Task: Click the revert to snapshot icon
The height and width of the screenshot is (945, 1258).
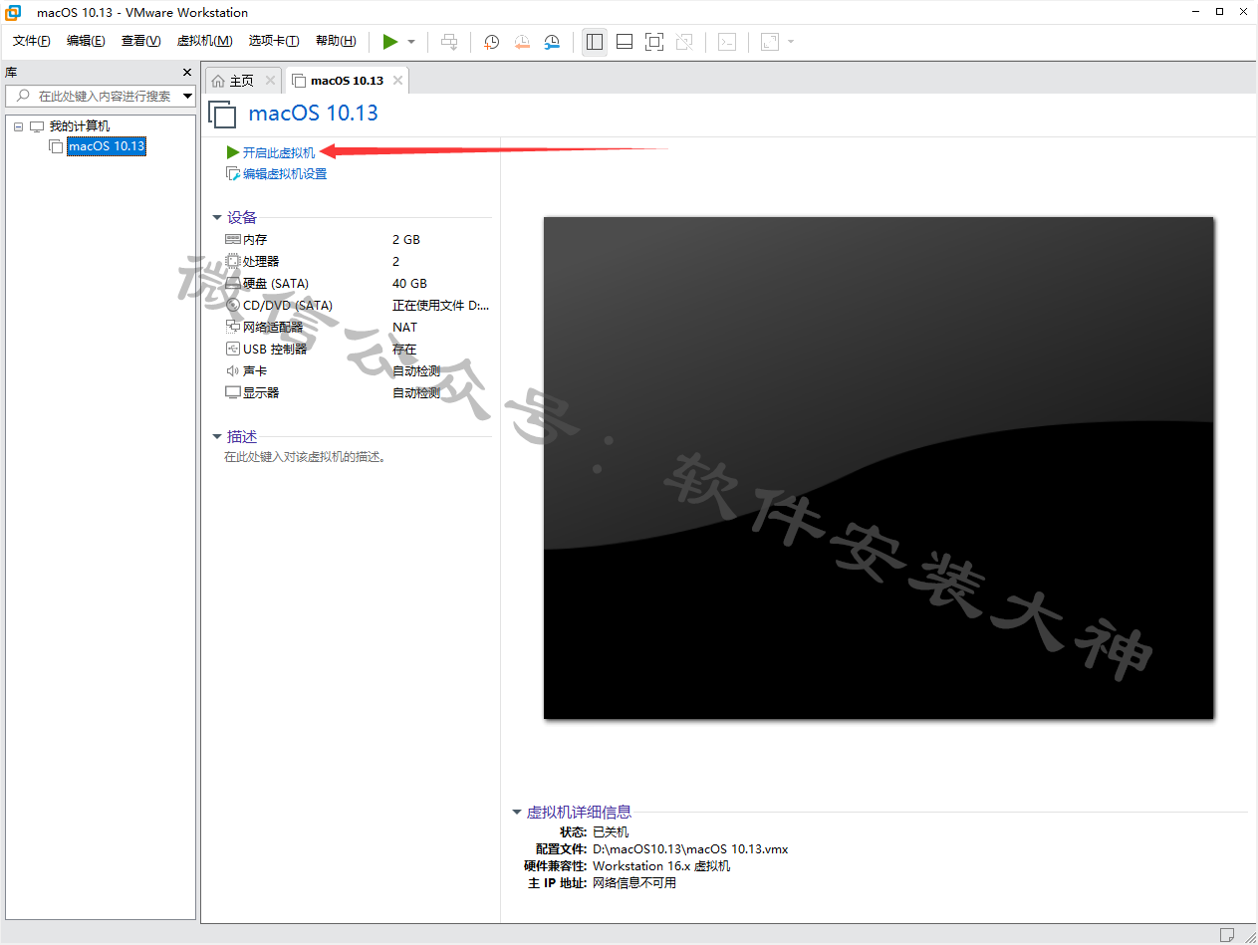Action: 522,42
